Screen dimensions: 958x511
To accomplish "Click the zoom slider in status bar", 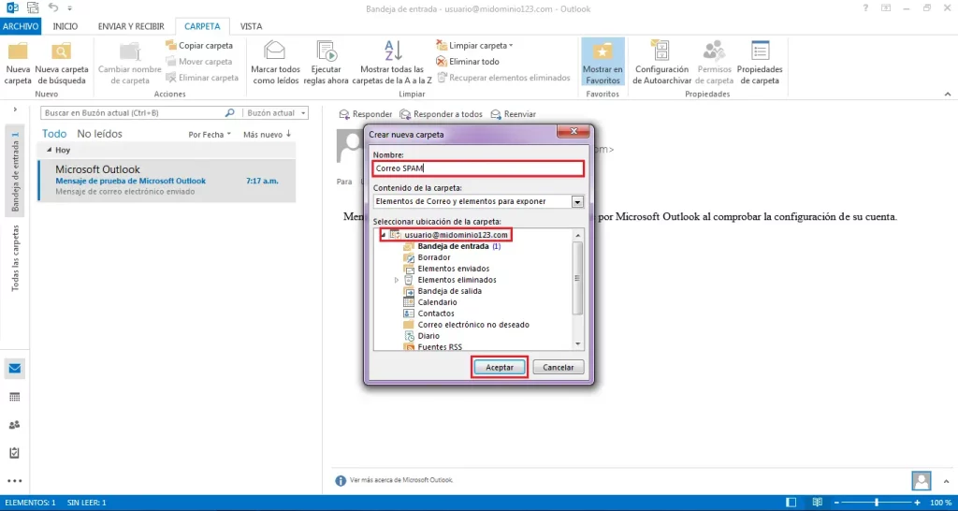I will (x=876, y=503).
